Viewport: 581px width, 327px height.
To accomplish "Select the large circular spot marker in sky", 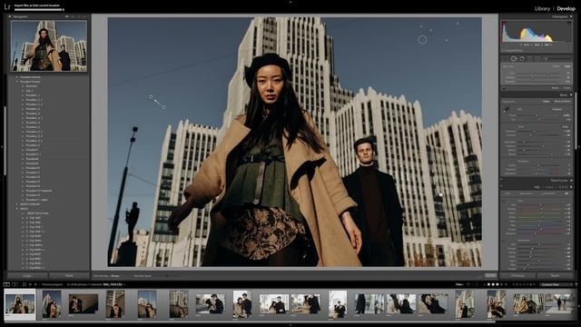I will coord(422,40).
